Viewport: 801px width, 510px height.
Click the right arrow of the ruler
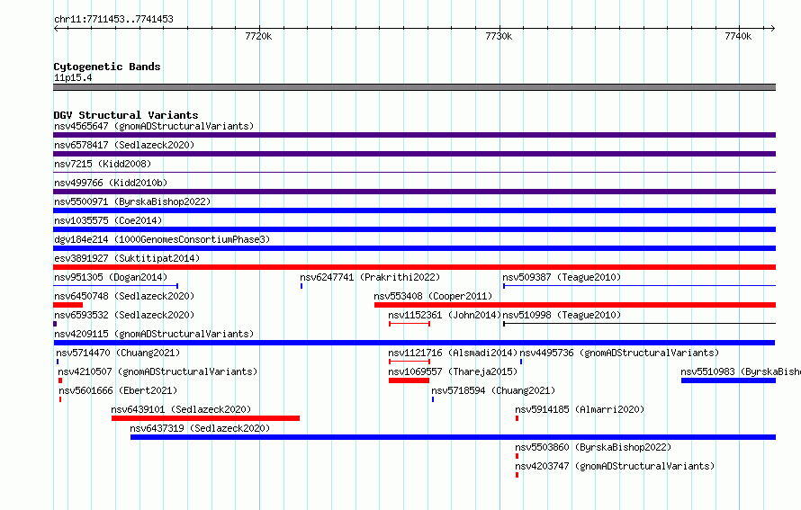[x=773, y=28]
